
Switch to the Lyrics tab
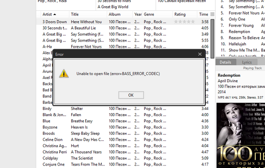[x=247, y=62]
